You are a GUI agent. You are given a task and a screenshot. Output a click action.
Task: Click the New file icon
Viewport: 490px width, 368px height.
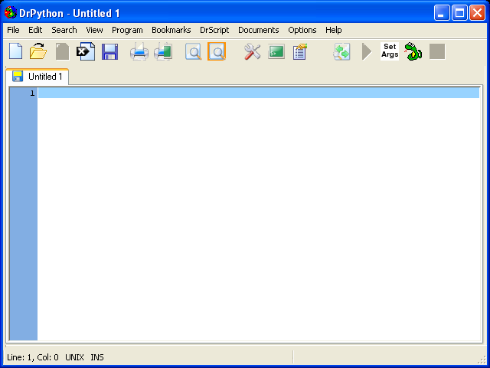(x=15, y=51)
